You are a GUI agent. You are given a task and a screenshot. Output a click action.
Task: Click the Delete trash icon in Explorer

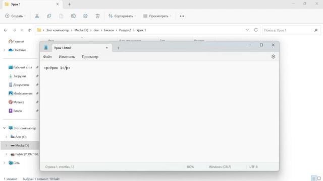pos(97,16)
